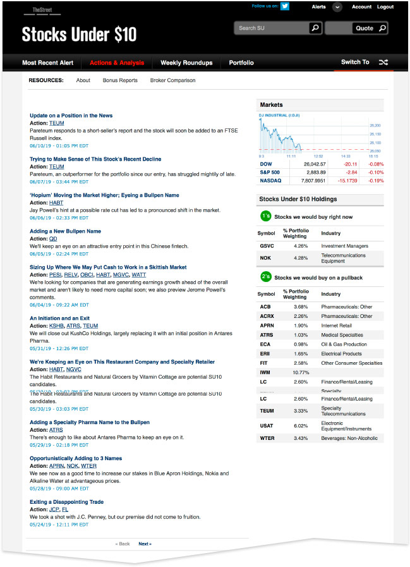This screenshot has height=567, width=410.
Task: Open the Switch To menu
Action: pyautogui.click(x=355, y=62)
